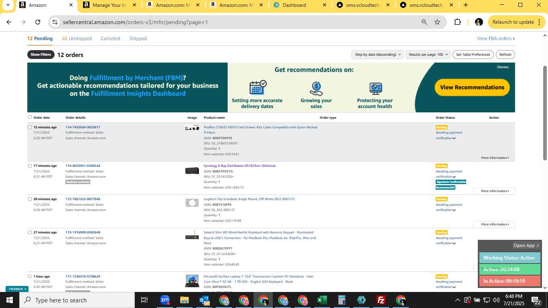548x308 pixels.
Task: Switch to the 46 Unshipped tab
Action: [x=77, y=38]
